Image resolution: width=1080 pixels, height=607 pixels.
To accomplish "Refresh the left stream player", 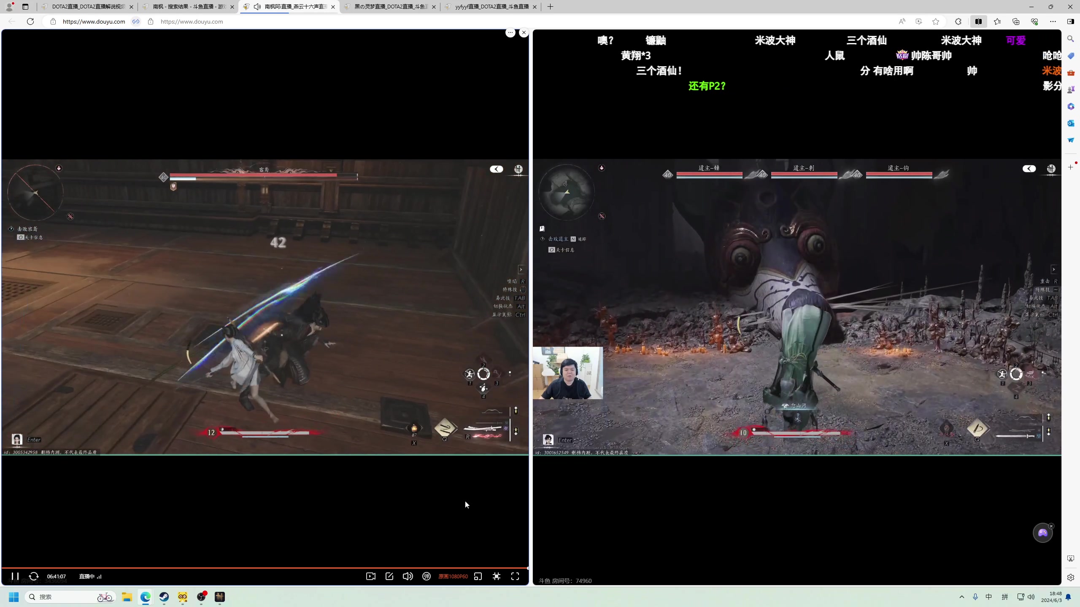I will (34, 576).
